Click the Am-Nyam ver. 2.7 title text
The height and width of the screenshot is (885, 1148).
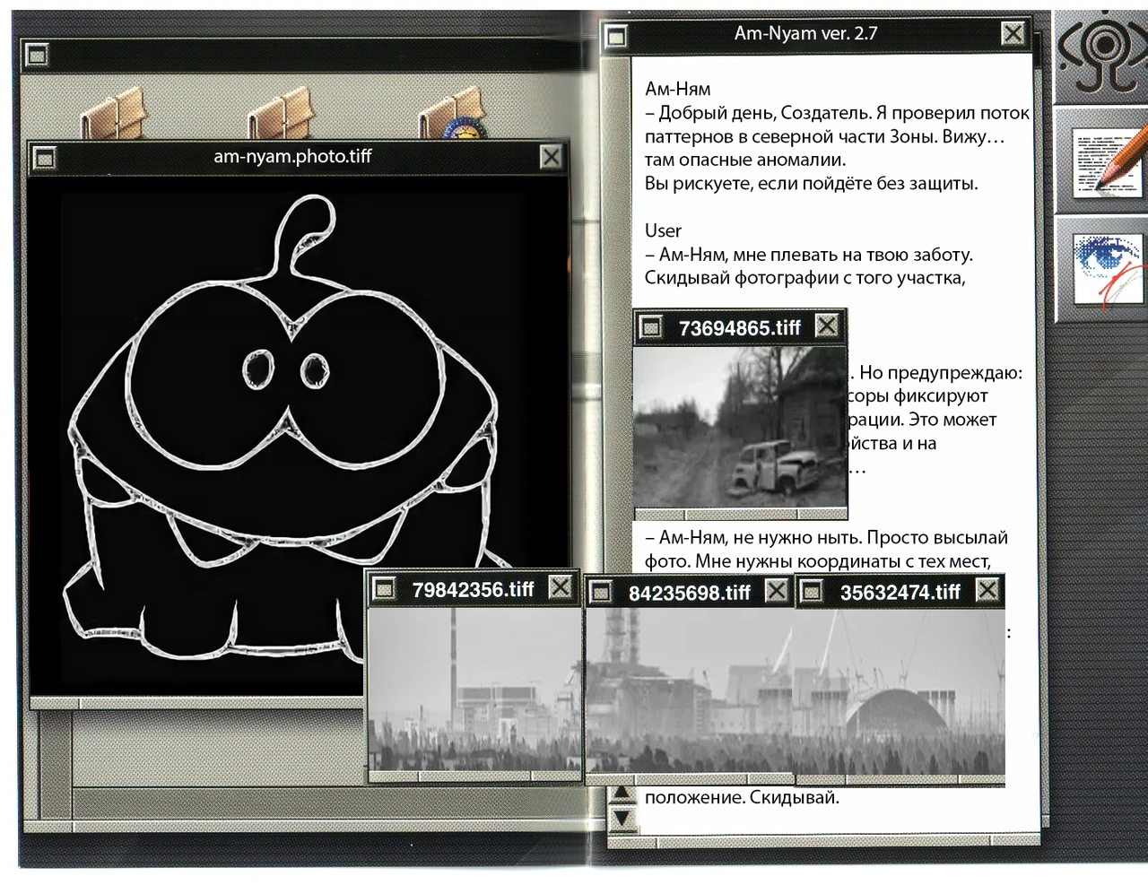click(x=806, y=33)
